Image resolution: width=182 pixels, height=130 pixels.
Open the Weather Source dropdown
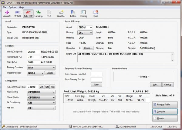click(x=35, y=73)
